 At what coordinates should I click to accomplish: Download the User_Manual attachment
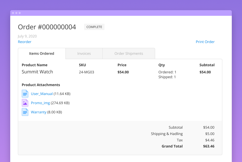tap(42, 93)
